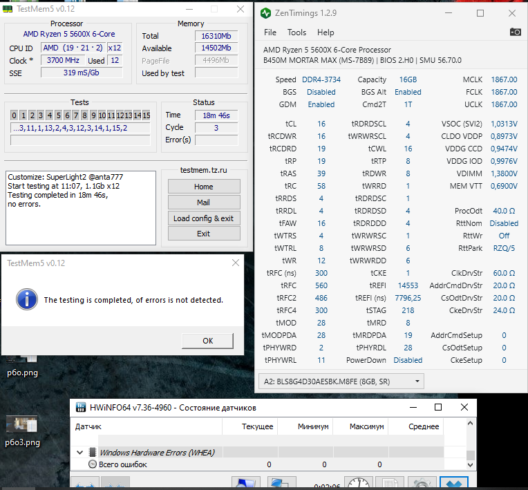Click the clock icon beside Всего ошибок
Viewport: 528px width, 490px height.
coord(93,464)
